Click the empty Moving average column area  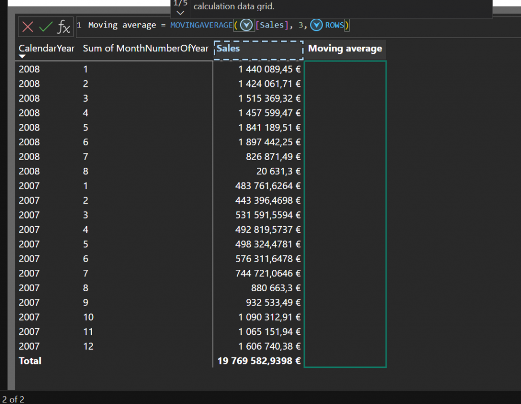pyautogui.click(x=345, y=213)
